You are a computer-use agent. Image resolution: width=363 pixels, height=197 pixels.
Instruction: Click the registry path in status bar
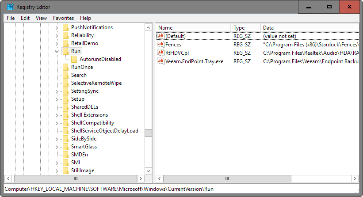point(109,189)
